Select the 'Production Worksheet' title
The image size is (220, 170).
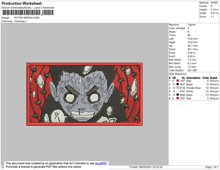point(22,3)
